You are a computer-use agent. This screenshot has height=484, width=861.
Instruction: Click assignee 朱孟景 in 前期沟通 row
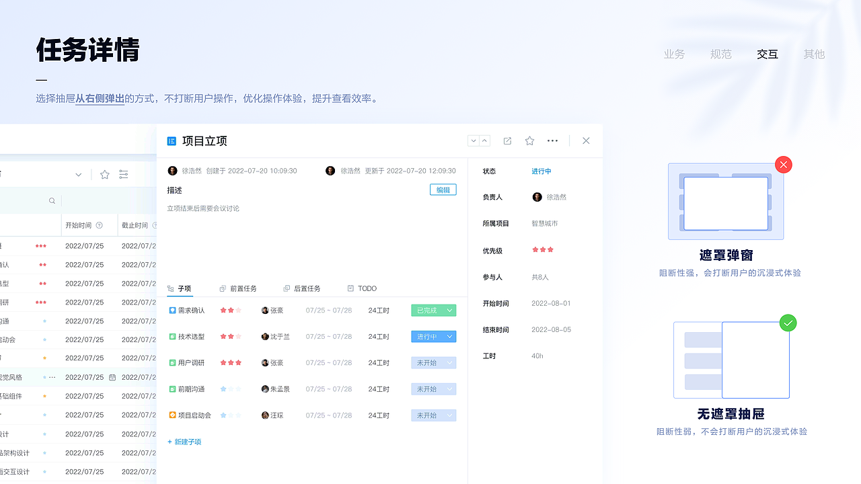(x=276, y=389)
